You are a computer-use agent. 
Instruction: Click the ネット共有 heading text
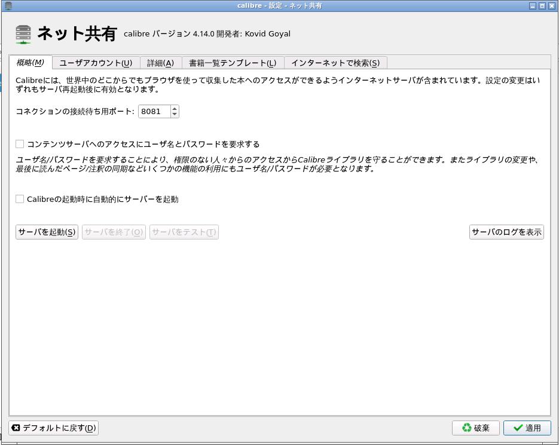click(x=77, y=34)
